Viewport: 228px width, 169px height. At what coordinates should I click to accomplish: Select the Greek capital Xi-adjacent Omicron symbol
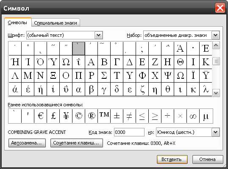66,75
